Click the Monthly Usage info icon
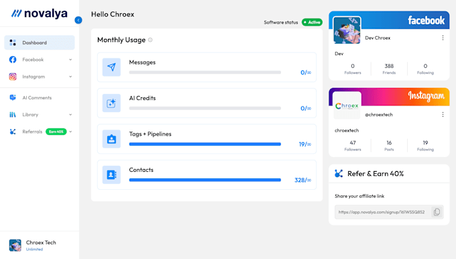Image resolution: width=456 pixels, height=259 pixels. 150,40
